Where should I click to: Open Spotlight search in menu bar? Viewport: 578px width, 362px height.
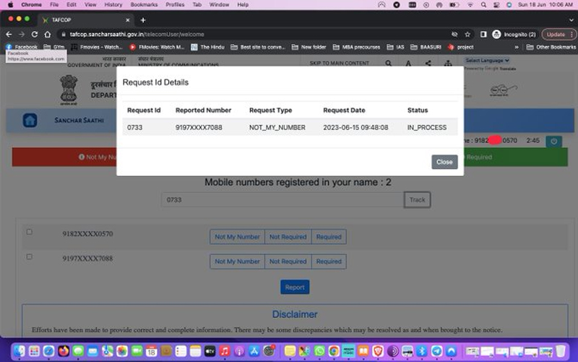click(483, 5)
